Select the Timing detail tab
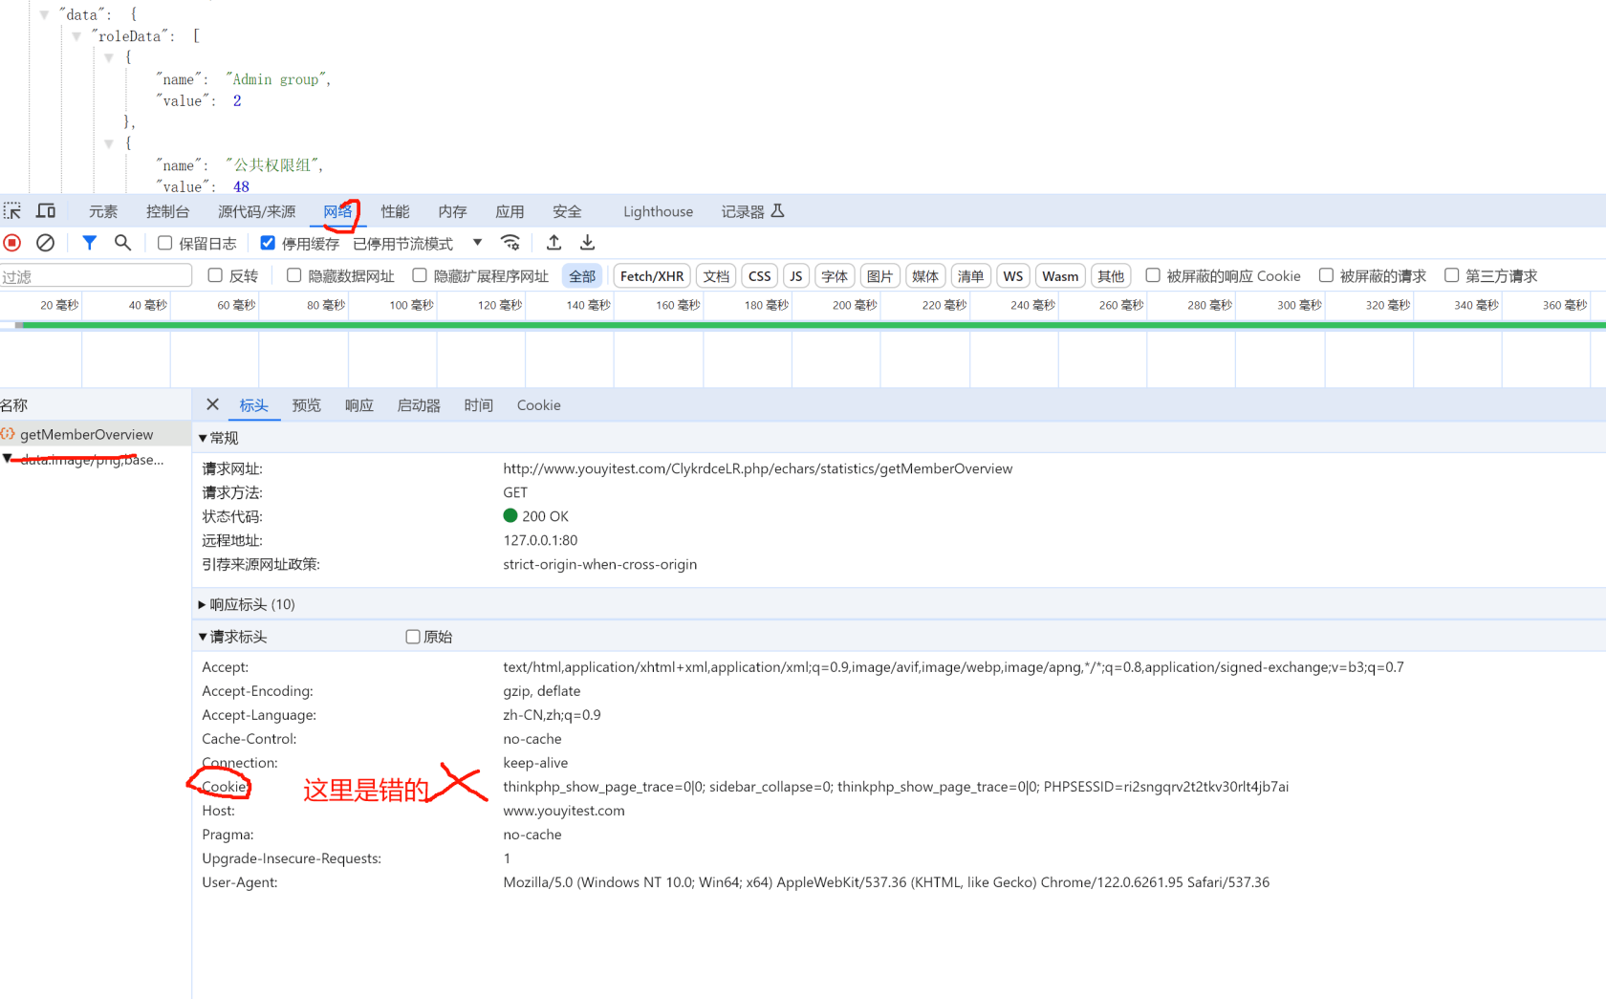This screenshot has width=1606, height=999. 478,405
